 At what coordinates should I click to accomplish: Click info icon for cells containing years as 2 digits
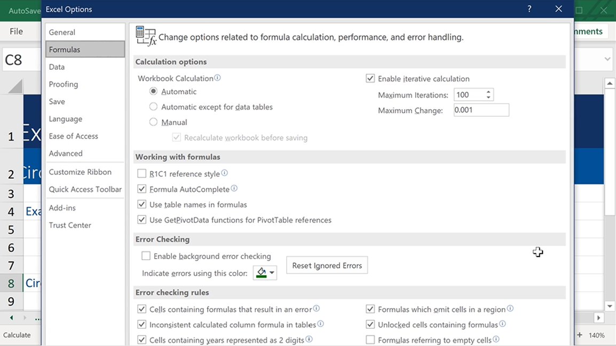[309, 340]
